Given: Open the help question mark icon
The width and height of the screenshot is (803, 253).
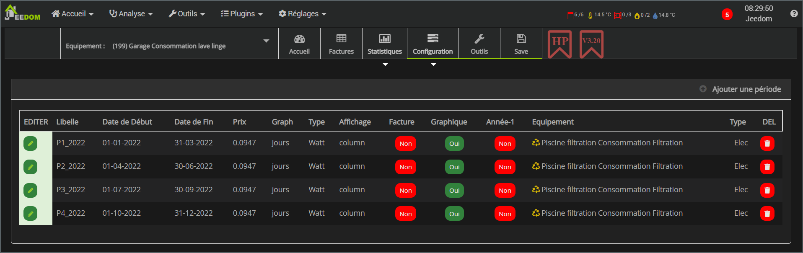Looking at the screenshot, I should 794,14.
